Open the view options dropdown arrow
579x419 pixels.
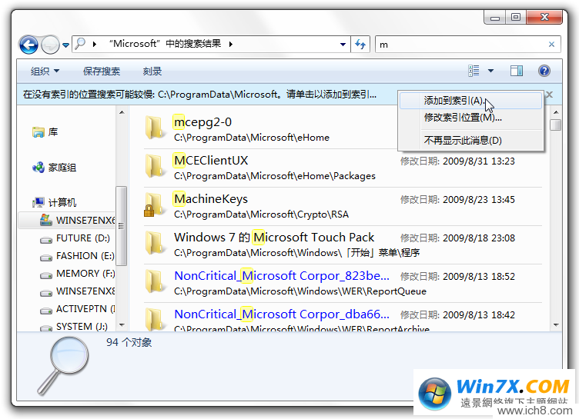click(x=490, y=71)
